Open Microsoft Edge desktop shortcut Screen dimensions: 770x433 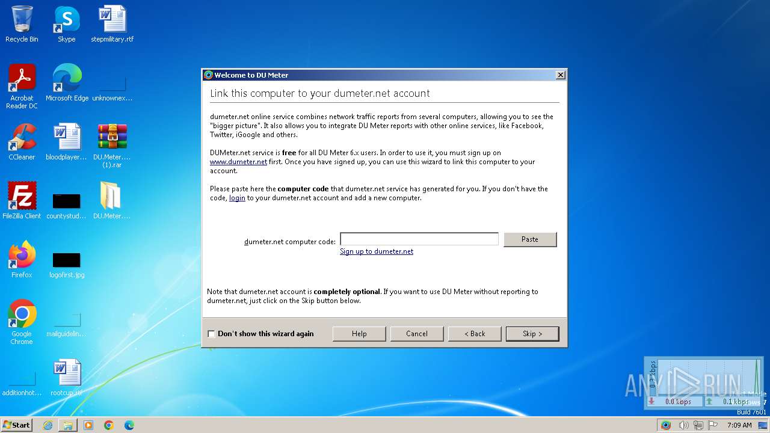tap(67, 83)
